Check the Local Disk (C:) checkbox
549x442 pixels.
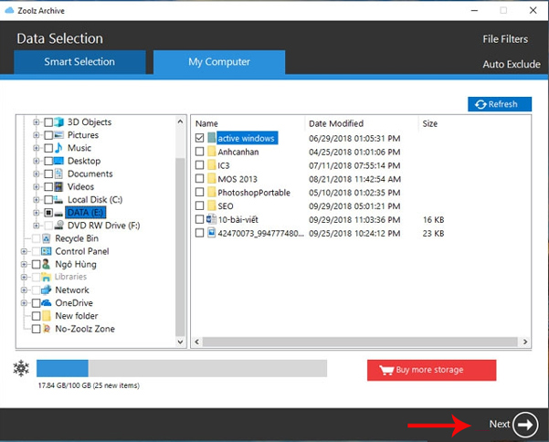tap(48, 199)
